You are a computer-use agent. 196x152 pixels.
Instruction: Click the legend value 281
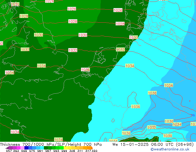pyautogui.click(x=39, y=151)
